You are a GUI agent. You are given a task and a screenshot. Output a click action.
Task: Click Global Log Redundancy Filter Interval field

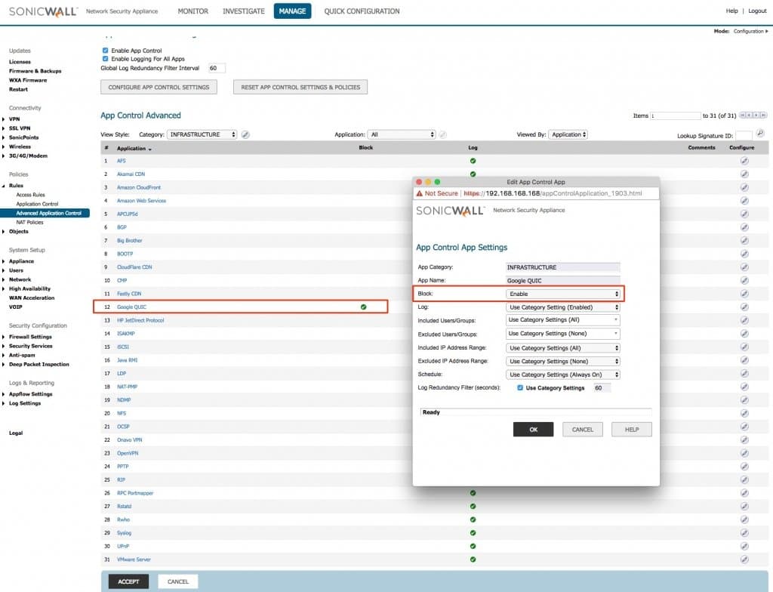pyautogui.click(x=217, y=68)
